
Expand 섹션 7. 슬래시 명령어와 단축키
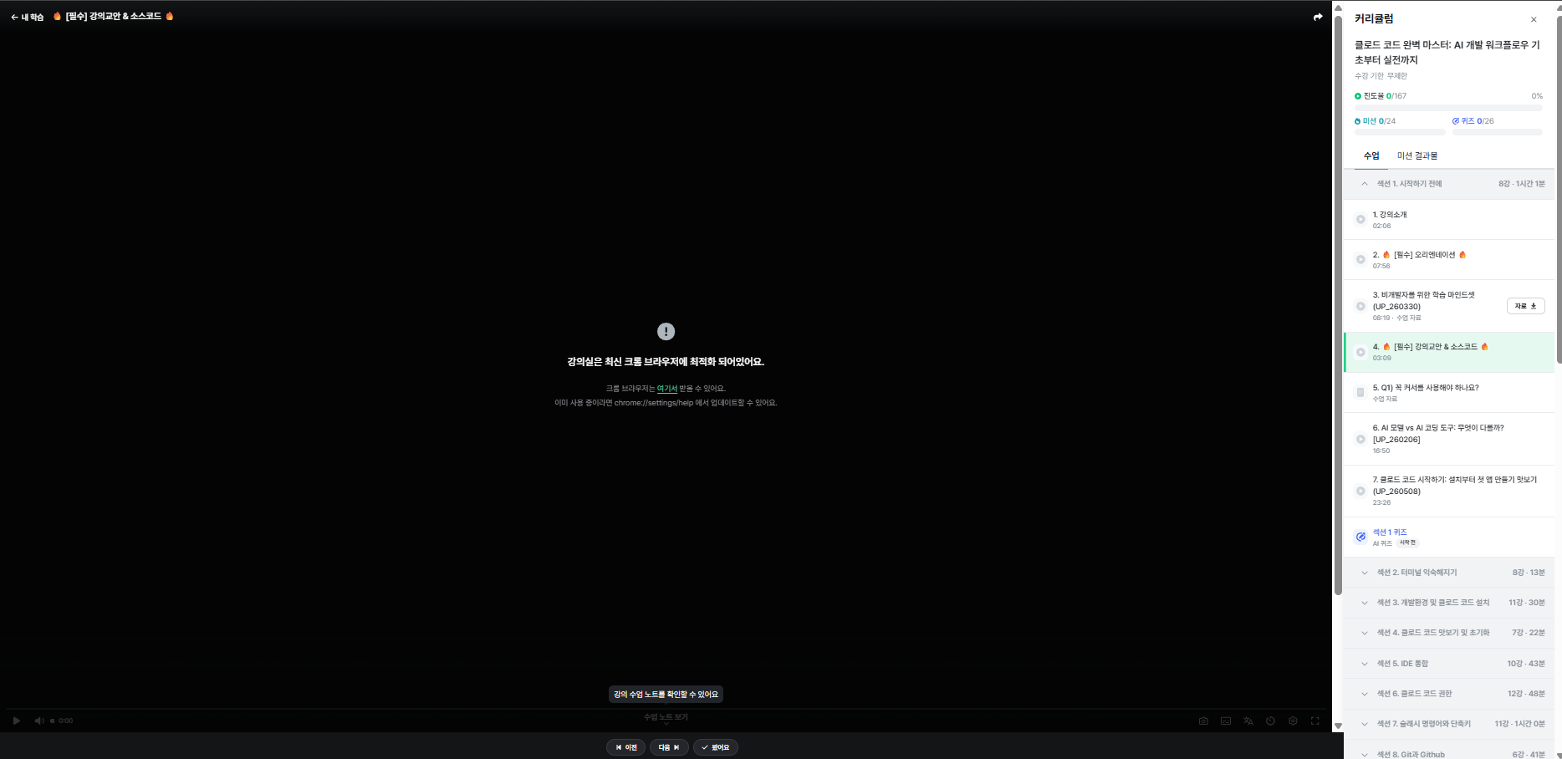coord(1449,724)
